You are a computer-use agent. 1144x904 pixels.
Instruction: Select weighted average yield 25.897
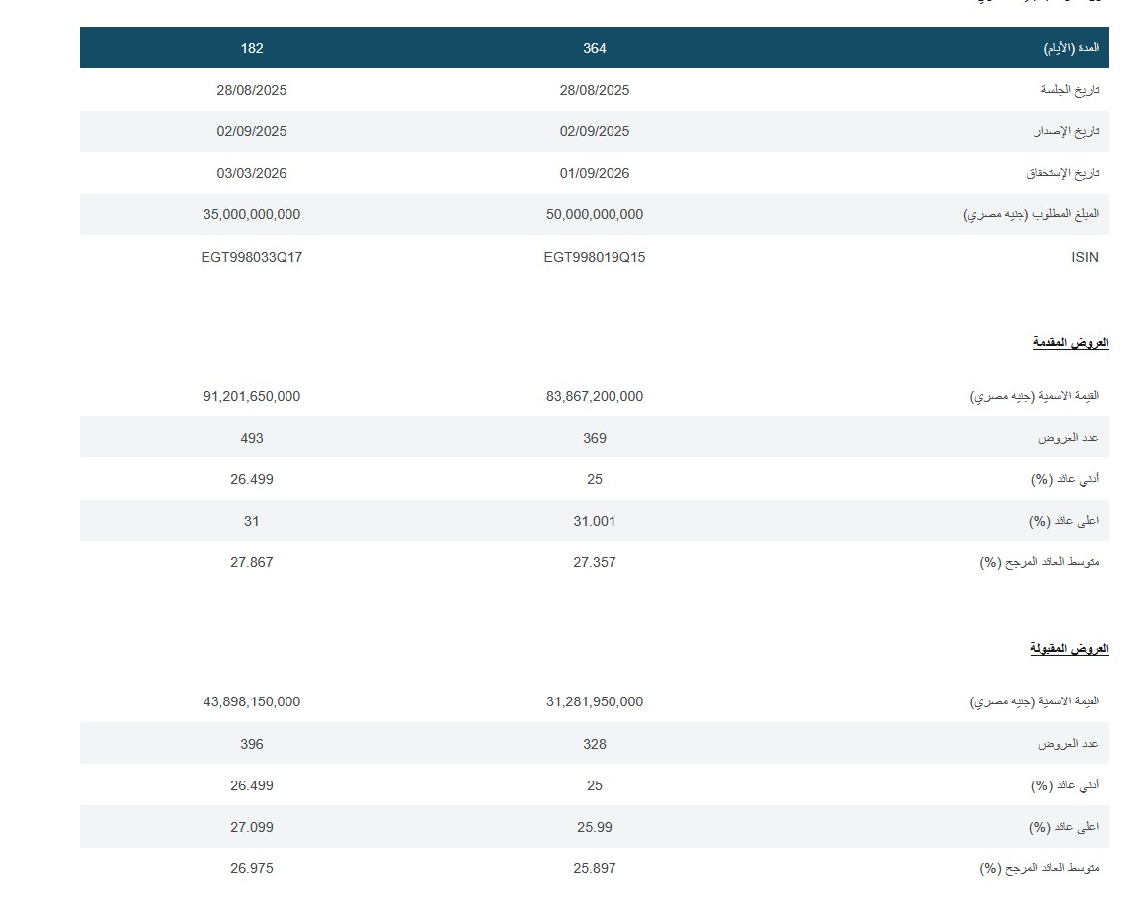[x=595, y=869]
